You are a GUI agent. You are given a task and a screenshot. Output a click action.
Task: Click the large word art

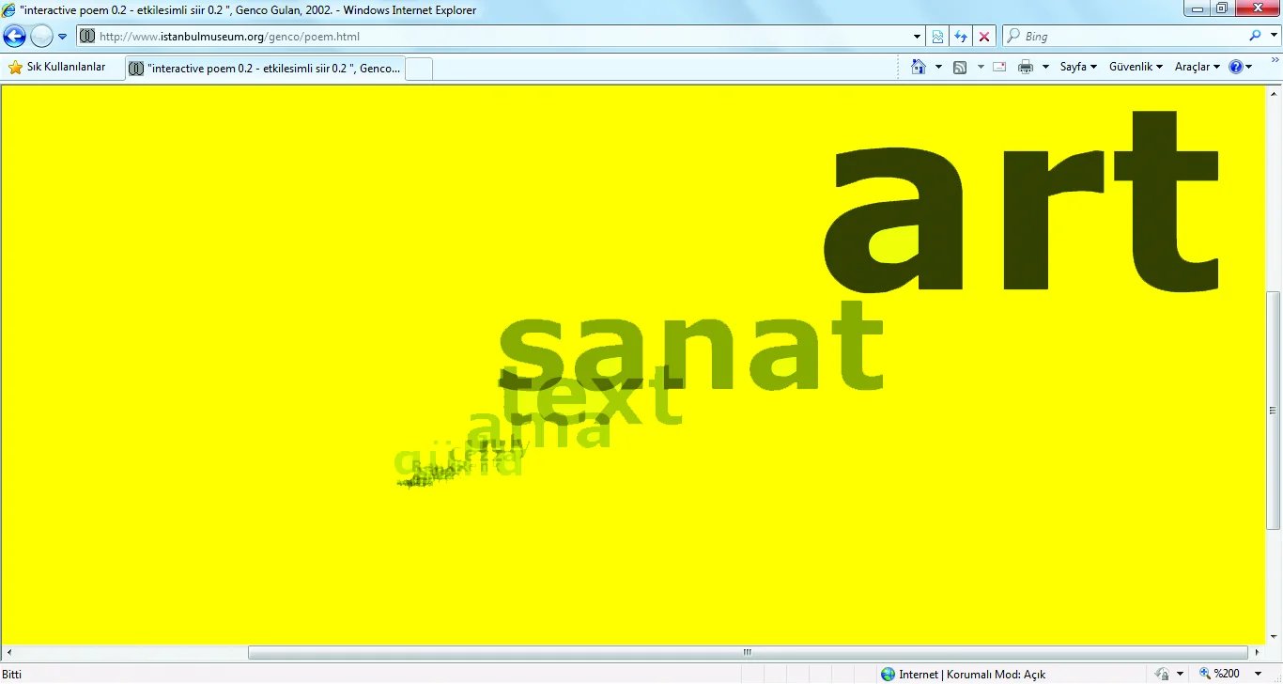pos(1021,202)
